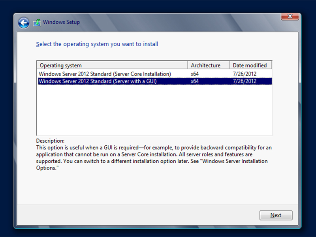316x237 pixels.
Task: Click empty space in the operating system list
Action: tap(154, 110)
